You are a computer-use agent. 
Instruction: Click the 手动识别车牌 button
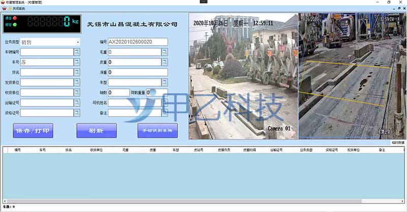pyautogui.click(x=157, y=130)
